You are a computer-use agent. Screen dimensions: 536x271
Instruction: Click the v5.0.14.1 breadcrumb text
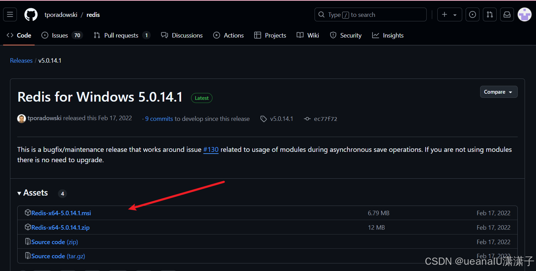coord(50,60)
